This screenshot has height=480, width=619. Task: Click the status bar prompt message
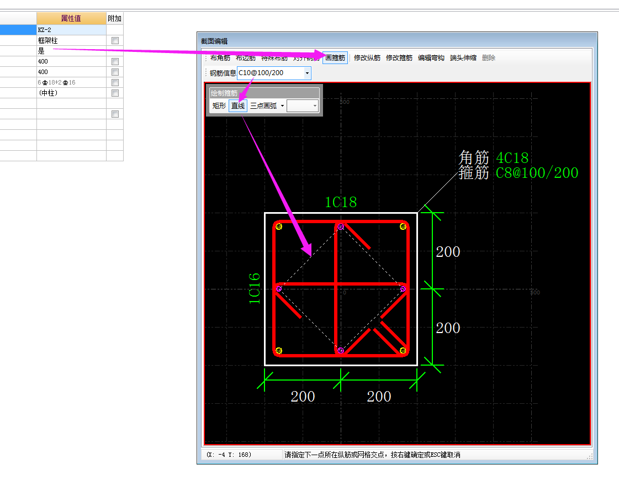point(372,455)
